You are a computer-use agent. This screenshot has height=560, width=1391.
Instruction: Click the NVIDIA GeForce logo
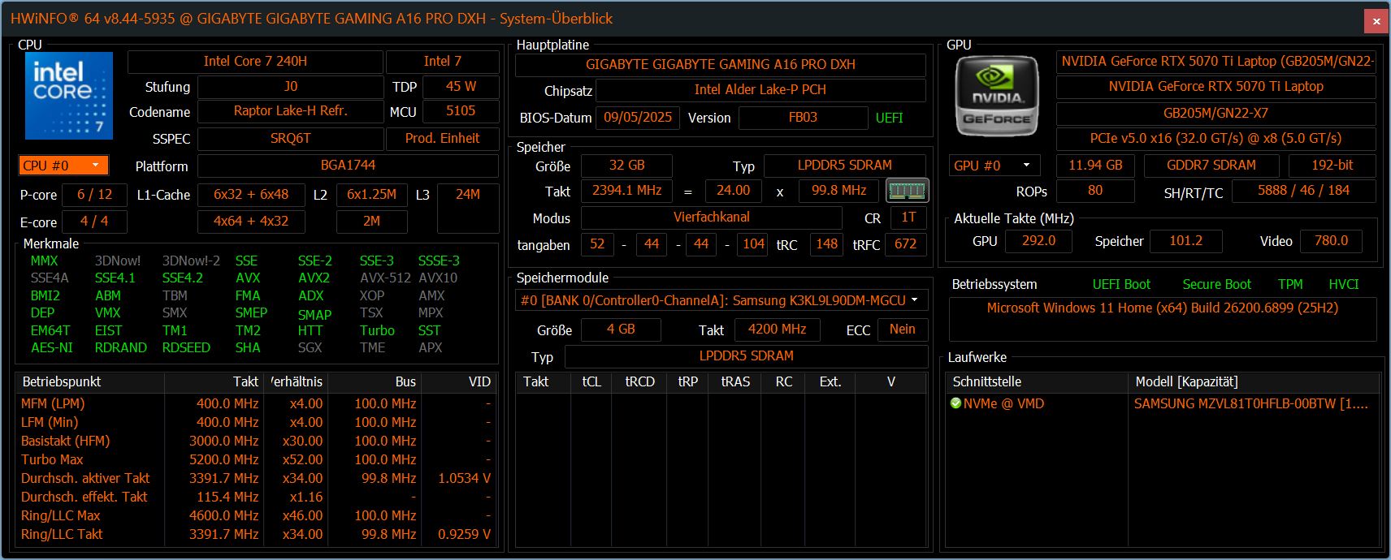[997, 96]
